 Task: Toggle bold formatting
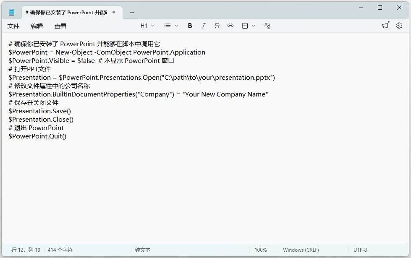click(x=190, y=26)
